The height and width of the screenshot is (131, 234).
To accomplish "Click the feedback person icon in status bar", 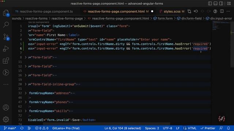I will tap(221, 128).
